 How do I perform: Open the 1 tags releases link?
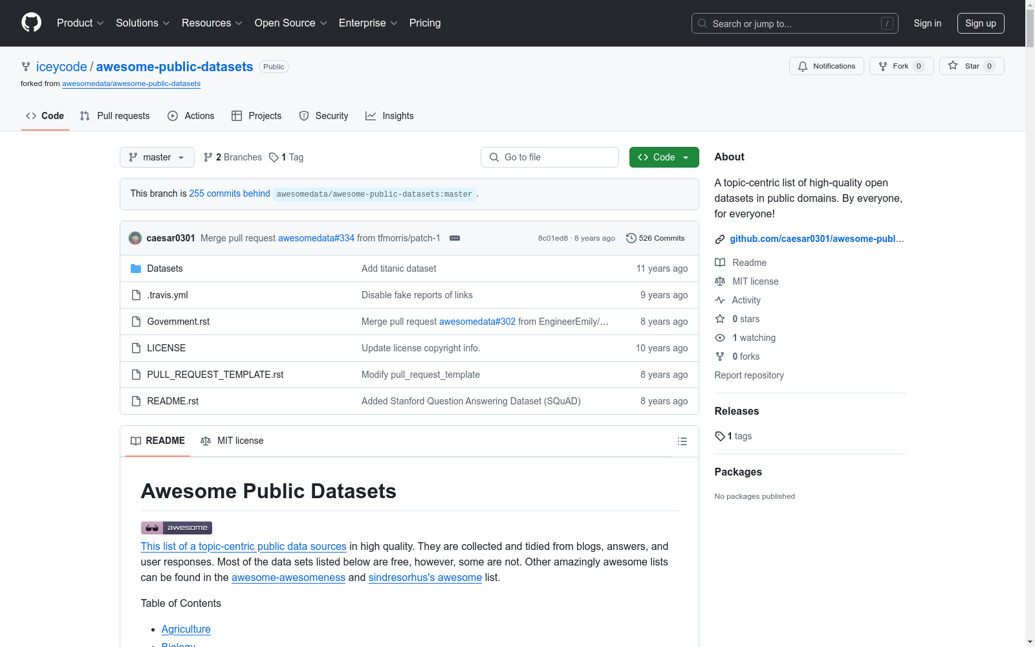pos(734,436)
